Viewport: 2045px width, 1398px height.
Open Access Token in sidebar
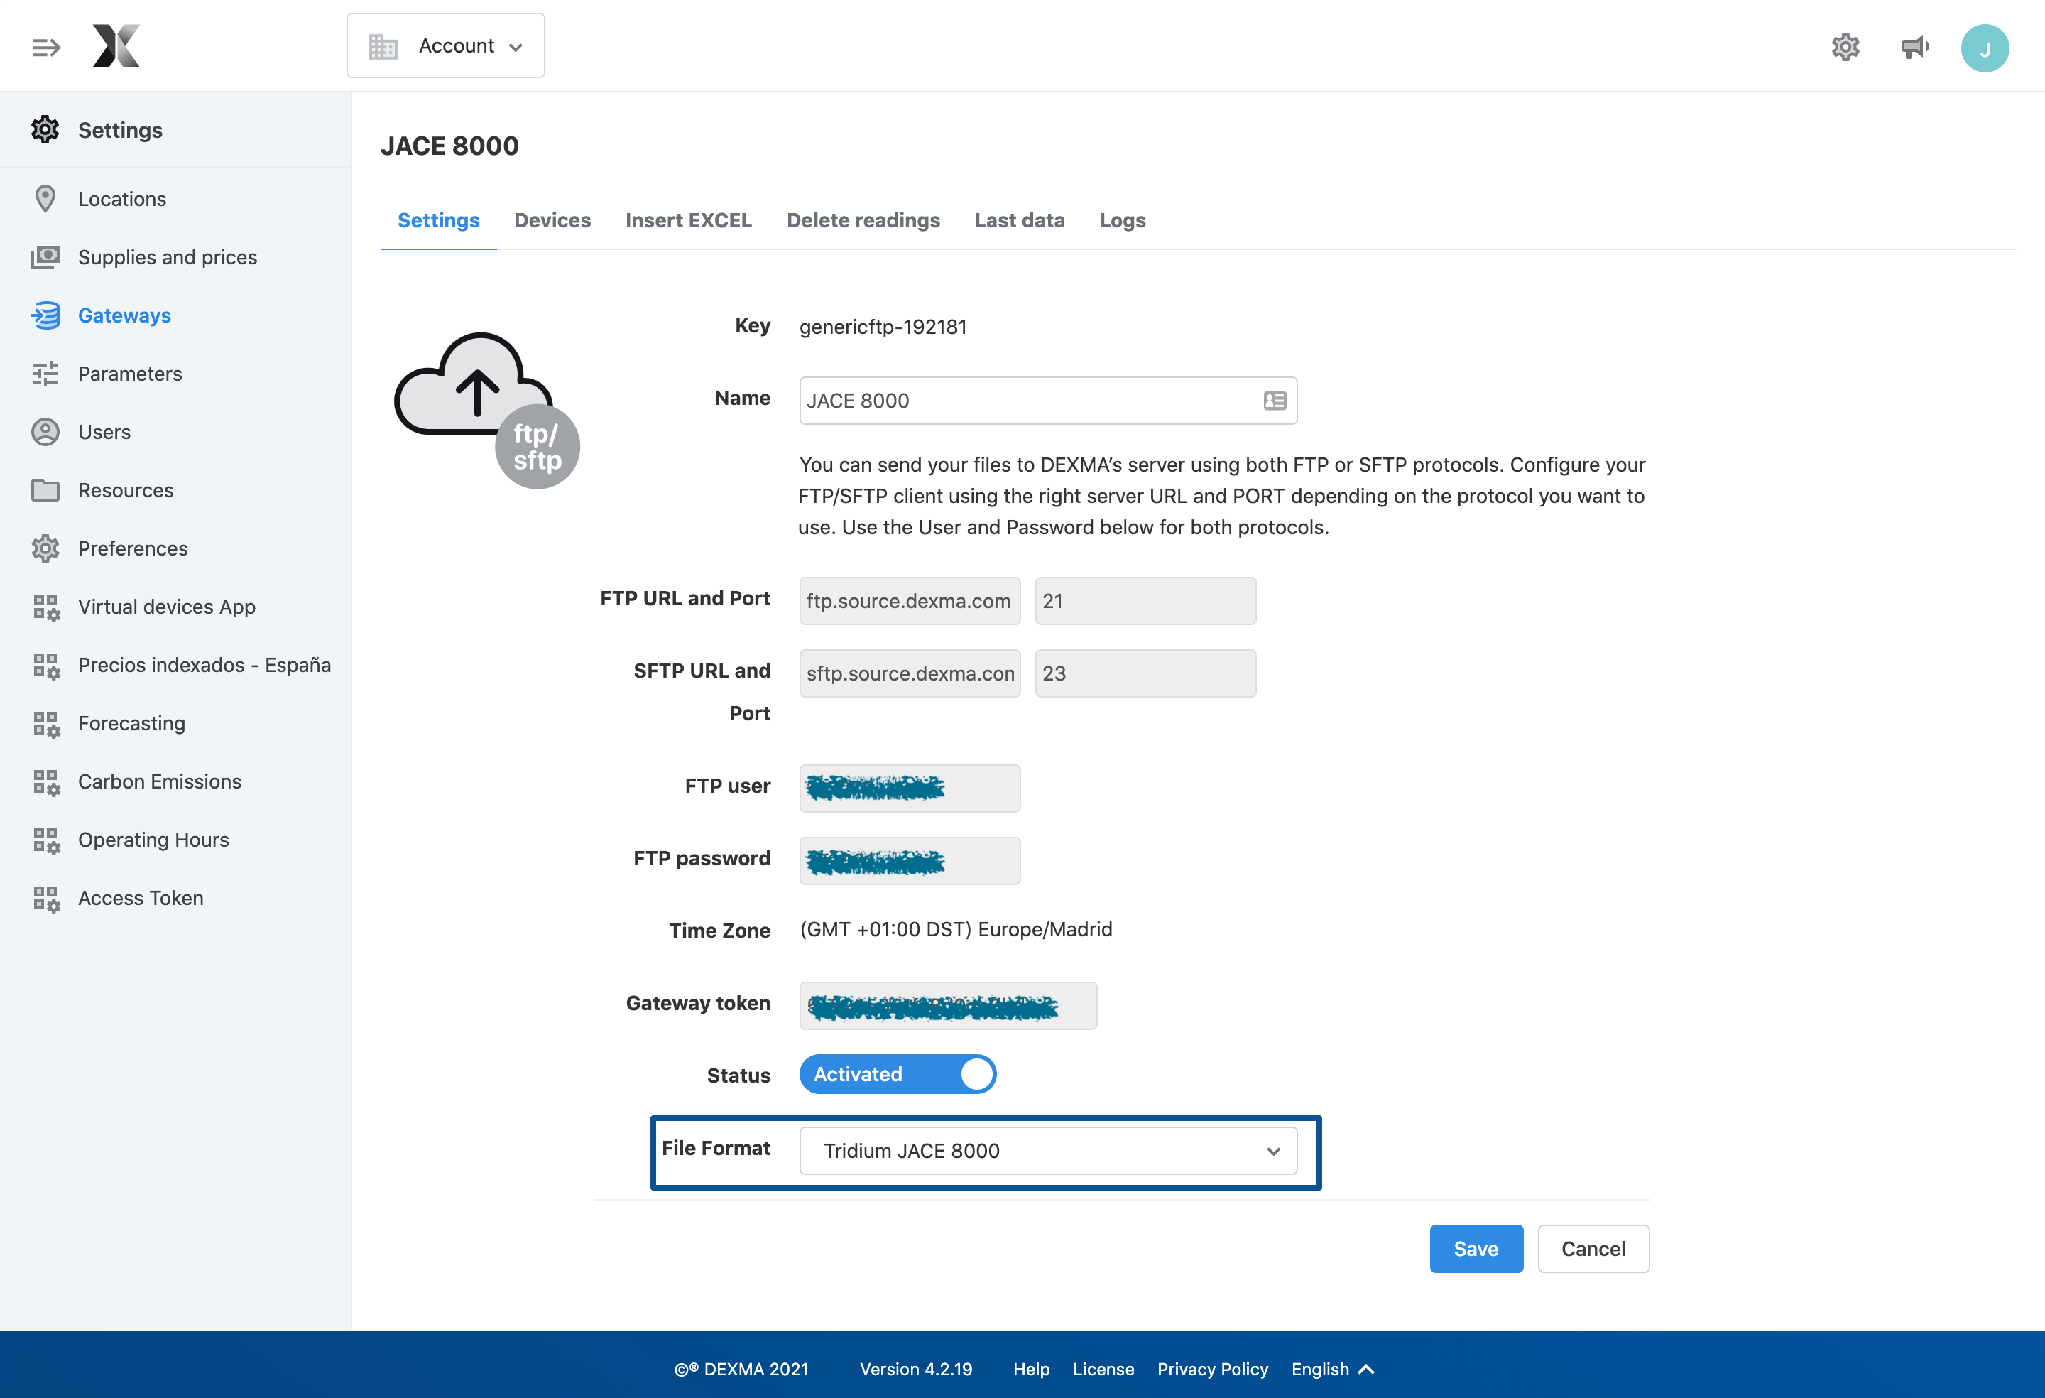(x=141, y=898)
